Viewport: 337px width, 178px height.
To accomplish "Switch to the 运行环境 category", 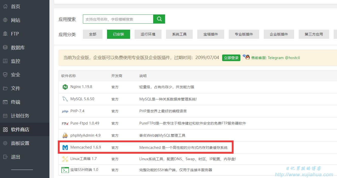I will pyautogui.click(x=148, y=34).
